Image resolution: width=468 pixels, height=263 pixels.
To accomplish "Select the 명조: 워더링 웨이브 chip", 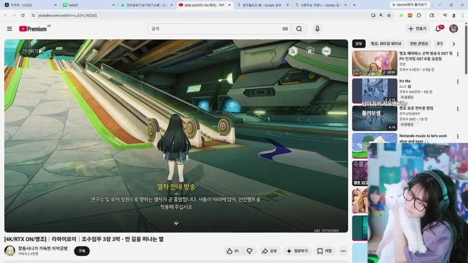I will (x=386, y=43).
